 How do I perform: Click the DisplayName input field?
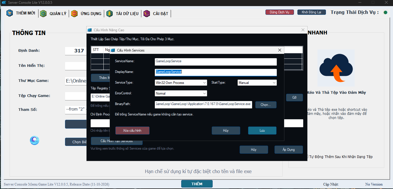216,72
